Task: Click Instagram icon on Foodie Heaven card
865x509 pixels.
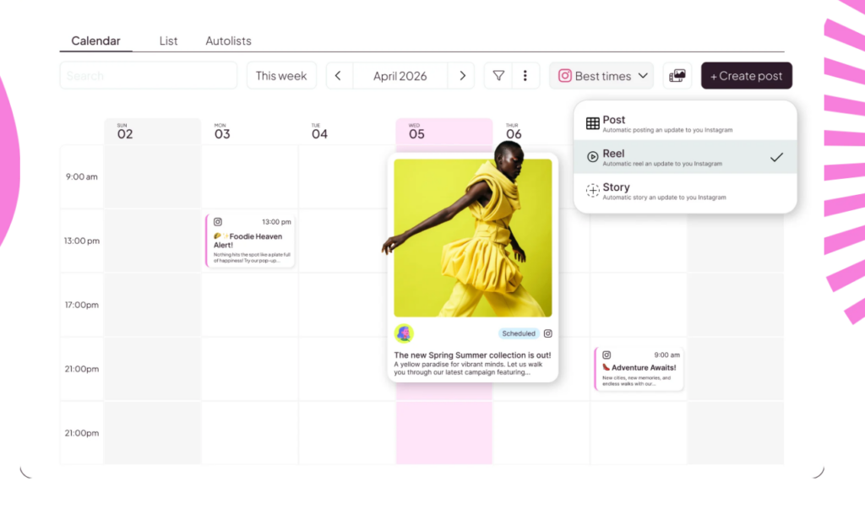Action: [x=218, y=222]
